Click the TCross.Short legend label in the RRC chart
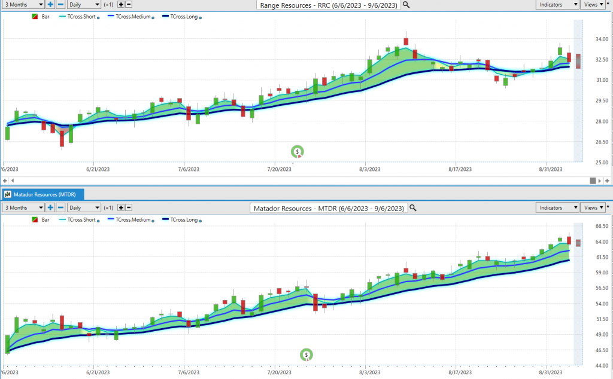613x379 pixels. (81, 17)
